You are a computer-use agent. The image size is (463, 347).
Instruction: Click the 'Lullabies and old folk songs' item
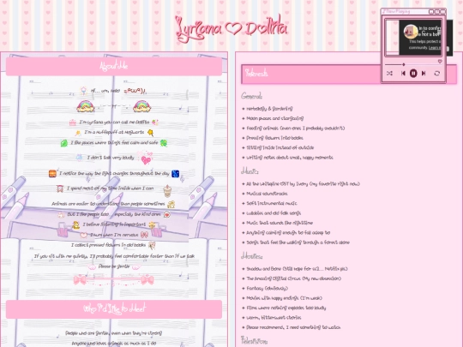point(274,213)
